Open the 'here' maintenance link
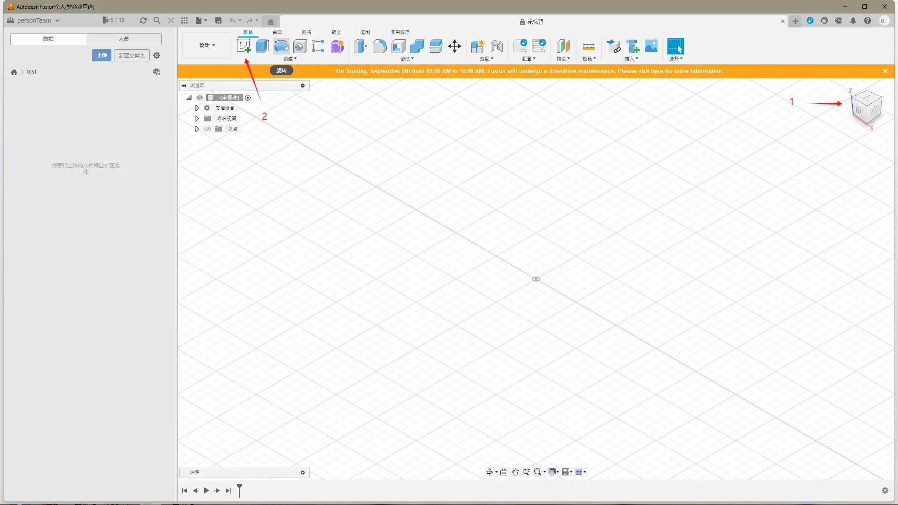This screenshot has height=505, width=898. 657,71
